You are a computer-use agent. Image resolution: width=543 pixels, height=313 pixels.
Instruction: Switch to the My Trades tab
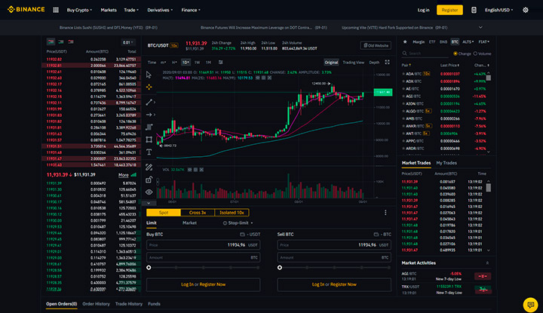[x=446, y=163]
